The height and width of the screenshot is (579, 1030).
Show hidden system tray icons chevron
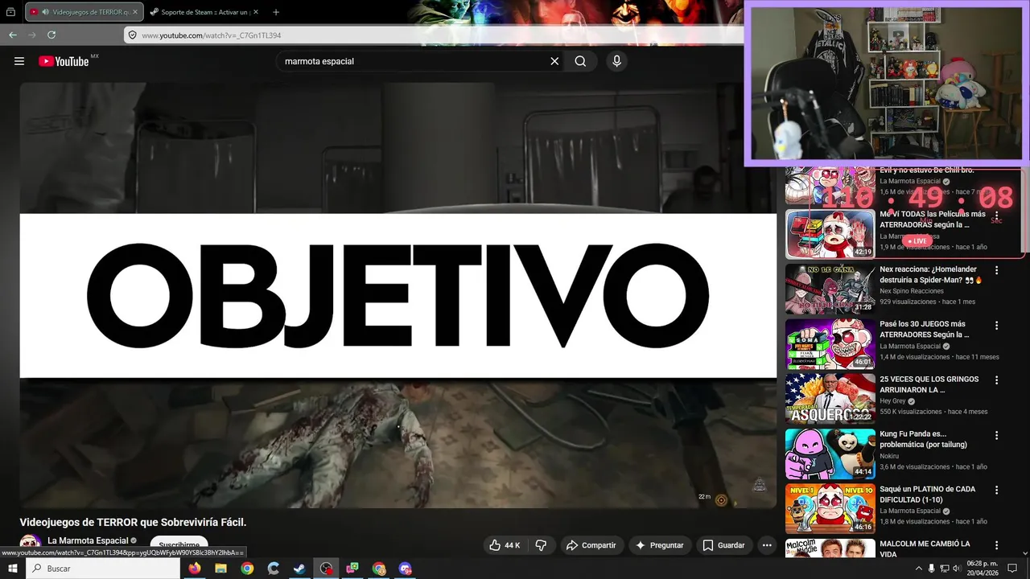click(x=919, y=569)
